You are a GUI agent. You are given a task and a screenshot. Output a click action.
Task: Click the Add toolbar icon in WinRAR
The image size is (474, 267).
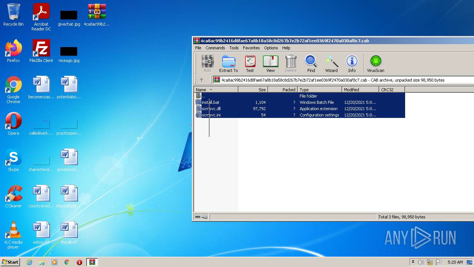(x=207, y=64)
